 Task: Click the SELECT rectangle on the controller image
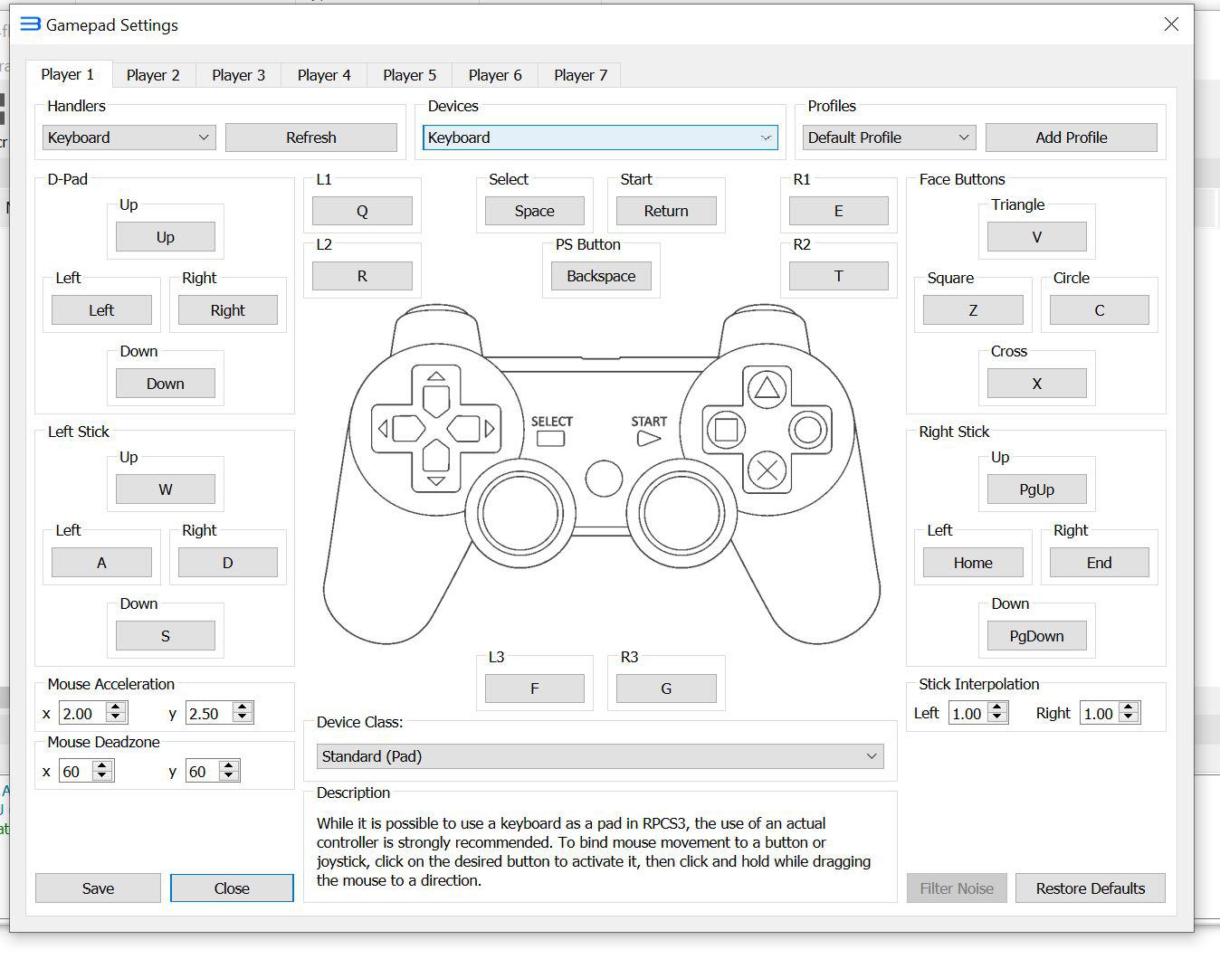coord(550,439)
